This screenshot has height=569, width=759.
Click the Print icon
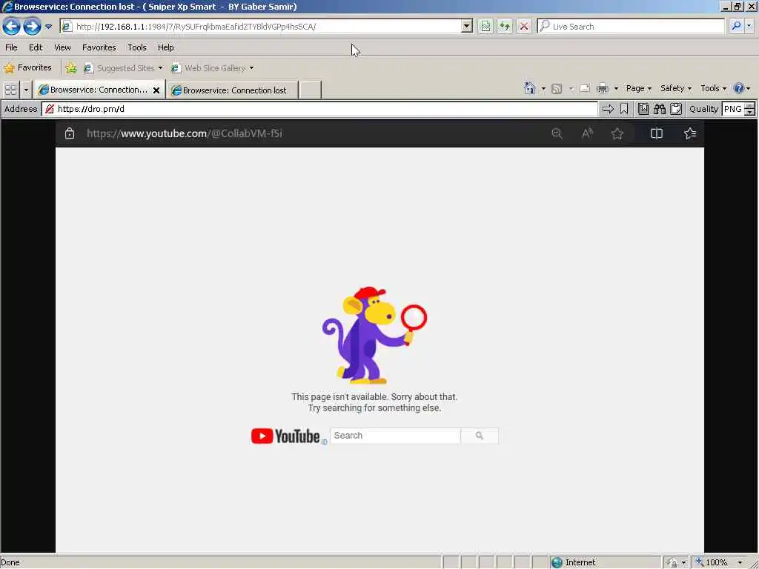tap(603, 89)
